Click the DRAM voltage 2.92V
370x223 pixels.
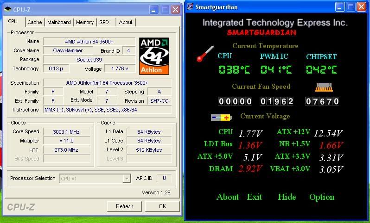[x=250, y=168]
